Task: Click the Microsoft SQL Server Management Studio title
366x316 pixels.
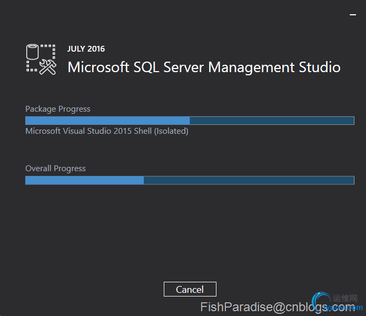Action: point(204,67)
